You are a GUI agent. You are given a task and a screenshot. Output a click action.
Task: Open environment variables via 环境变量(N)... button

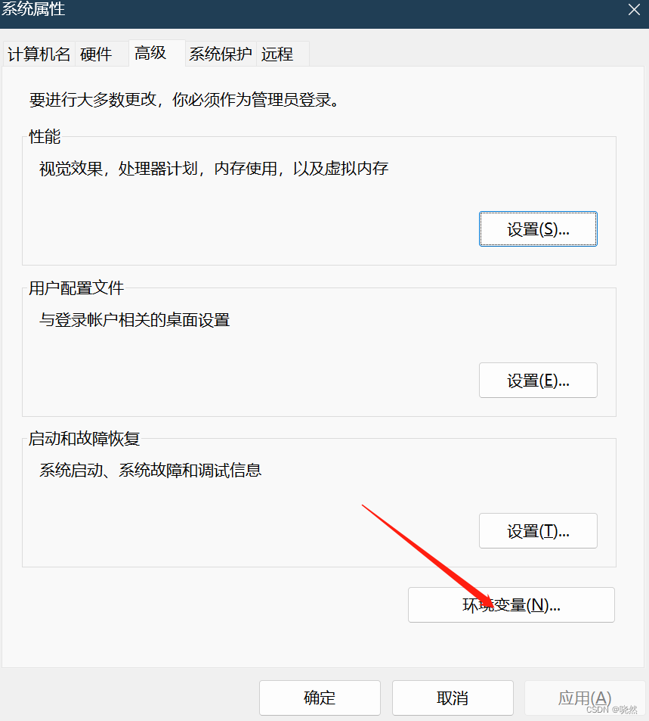point(511,604)
